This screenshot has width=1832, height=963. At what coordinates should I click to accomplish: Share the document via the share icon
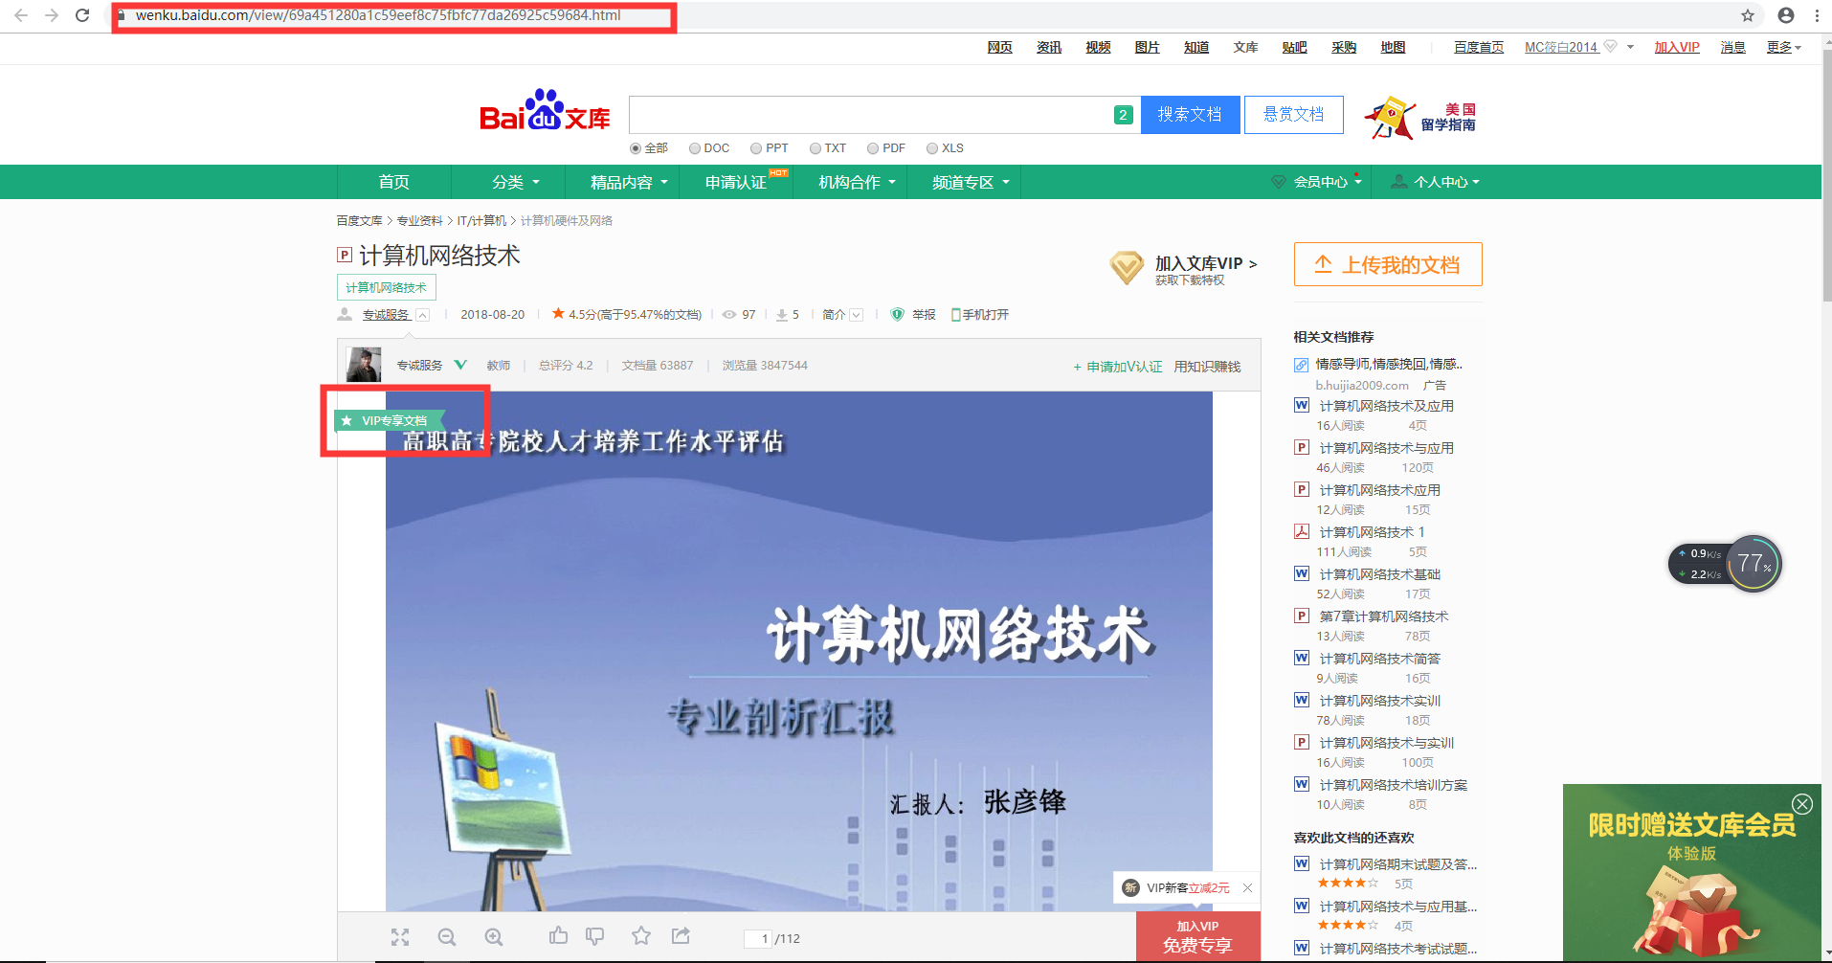[681, 937]
